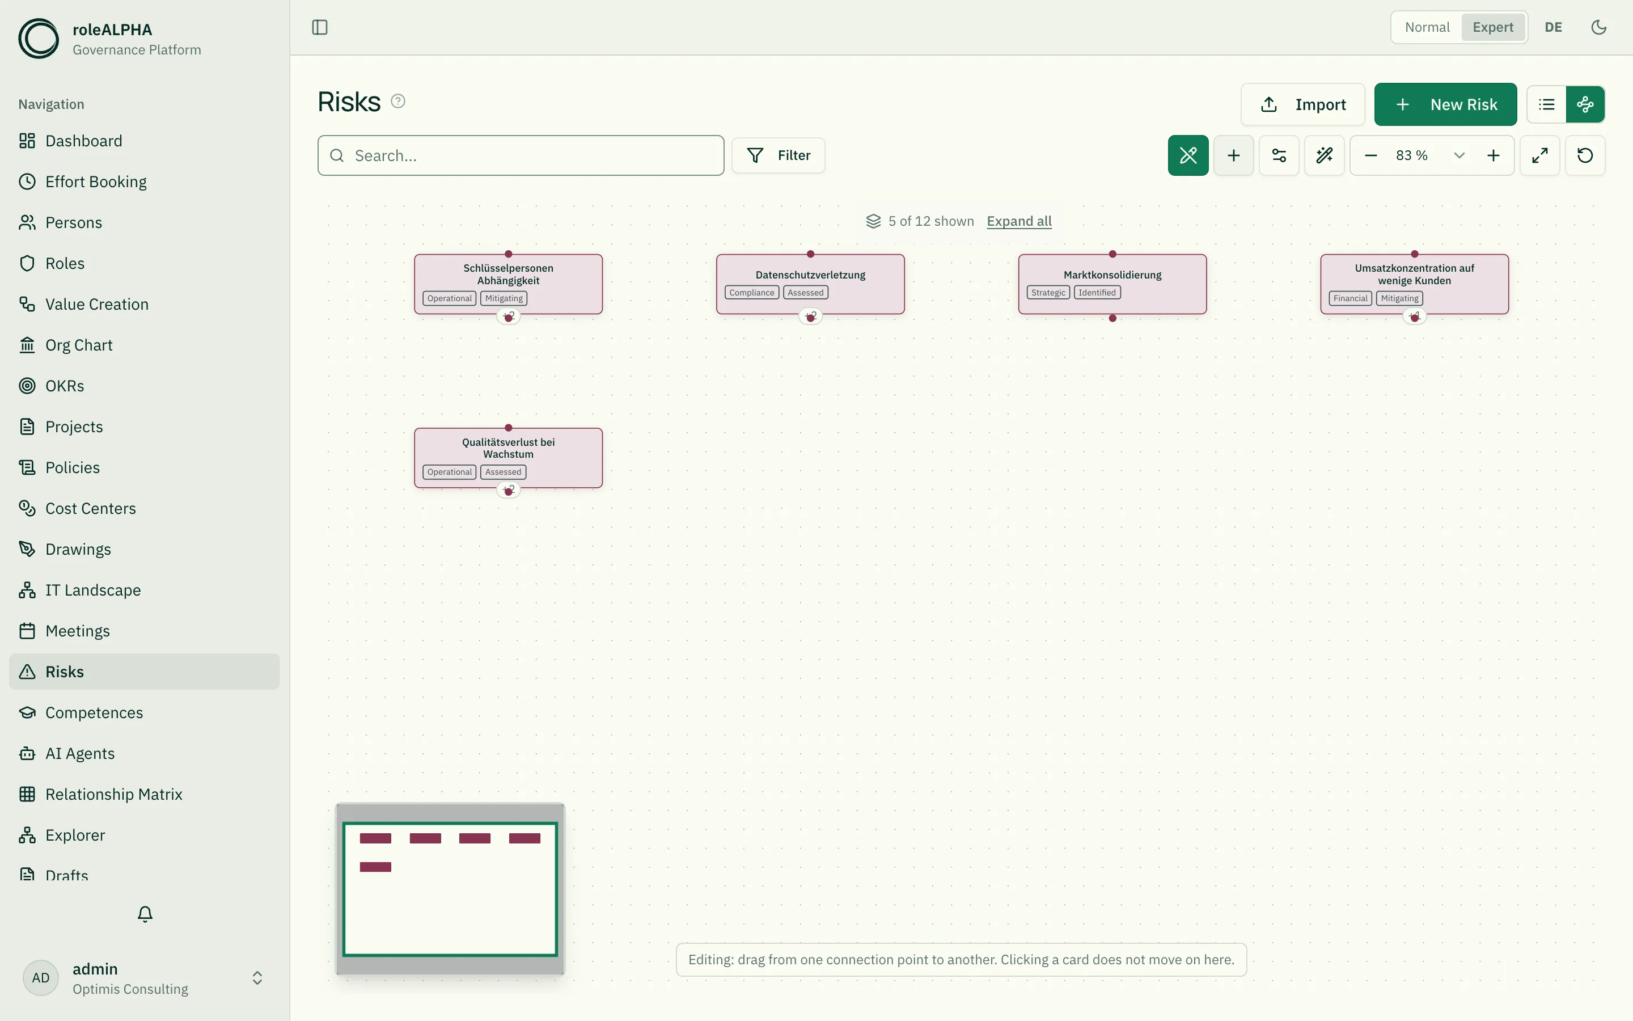Click the minimap overview panel
The image size is (1633, 1021).
pyautogui.click(x=450, y=889)
